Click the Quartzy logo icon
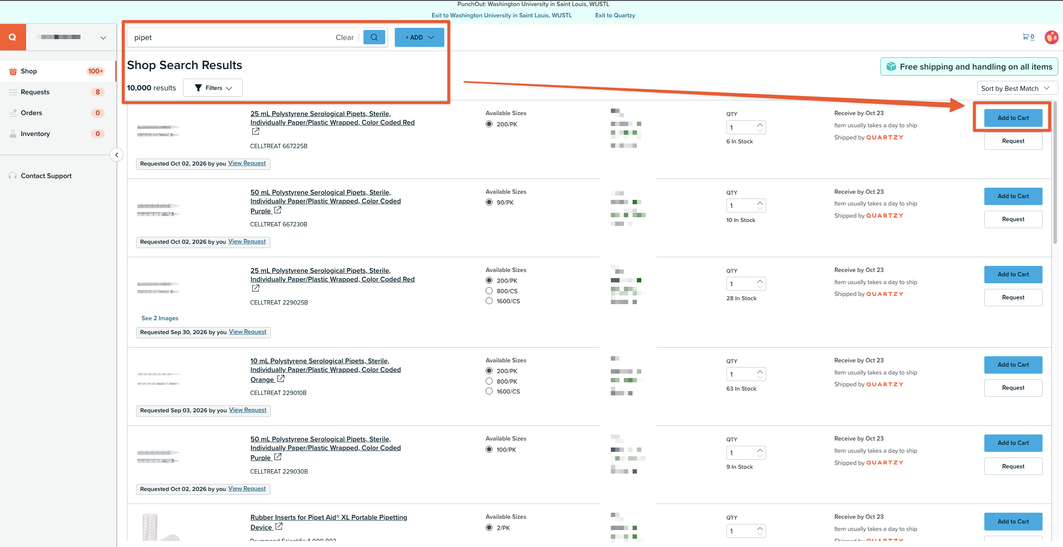This screenshot has width=1063, height=547. 13,37
